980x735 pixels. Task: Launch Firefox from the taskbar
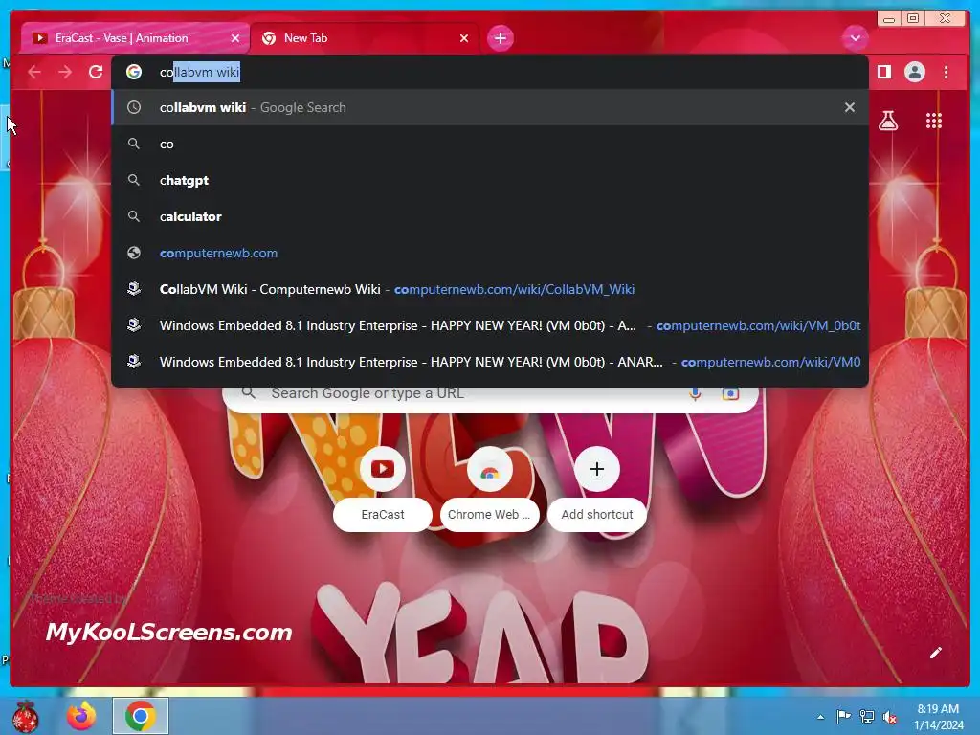[82, 716]
